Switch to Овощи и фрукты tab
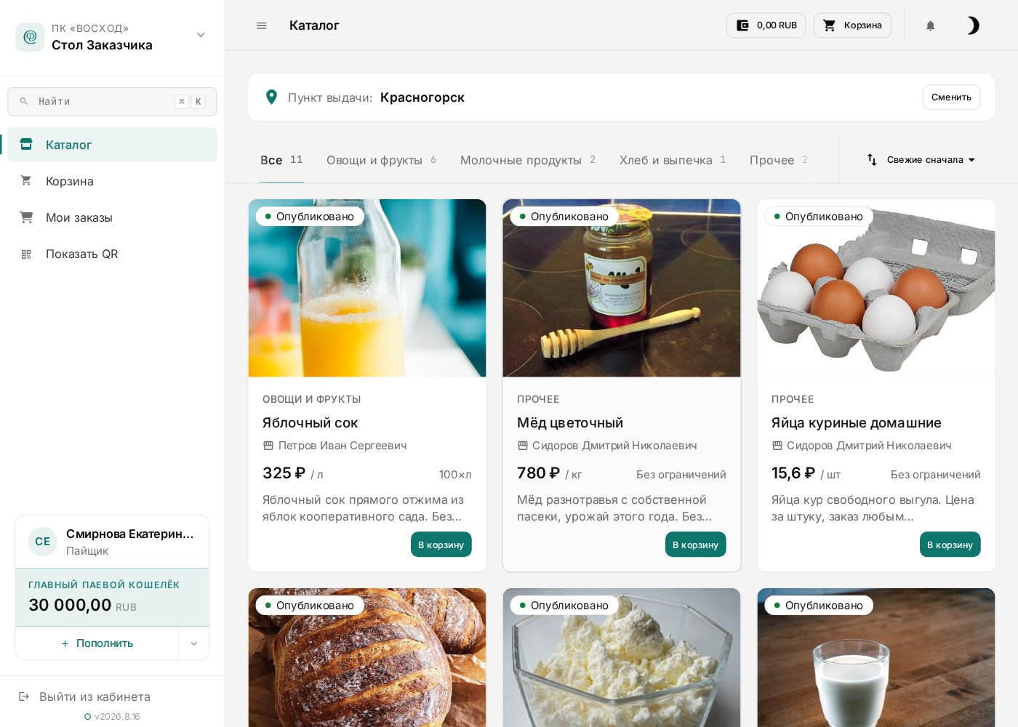The image size is (1018, 727). (x=382, y=160)
